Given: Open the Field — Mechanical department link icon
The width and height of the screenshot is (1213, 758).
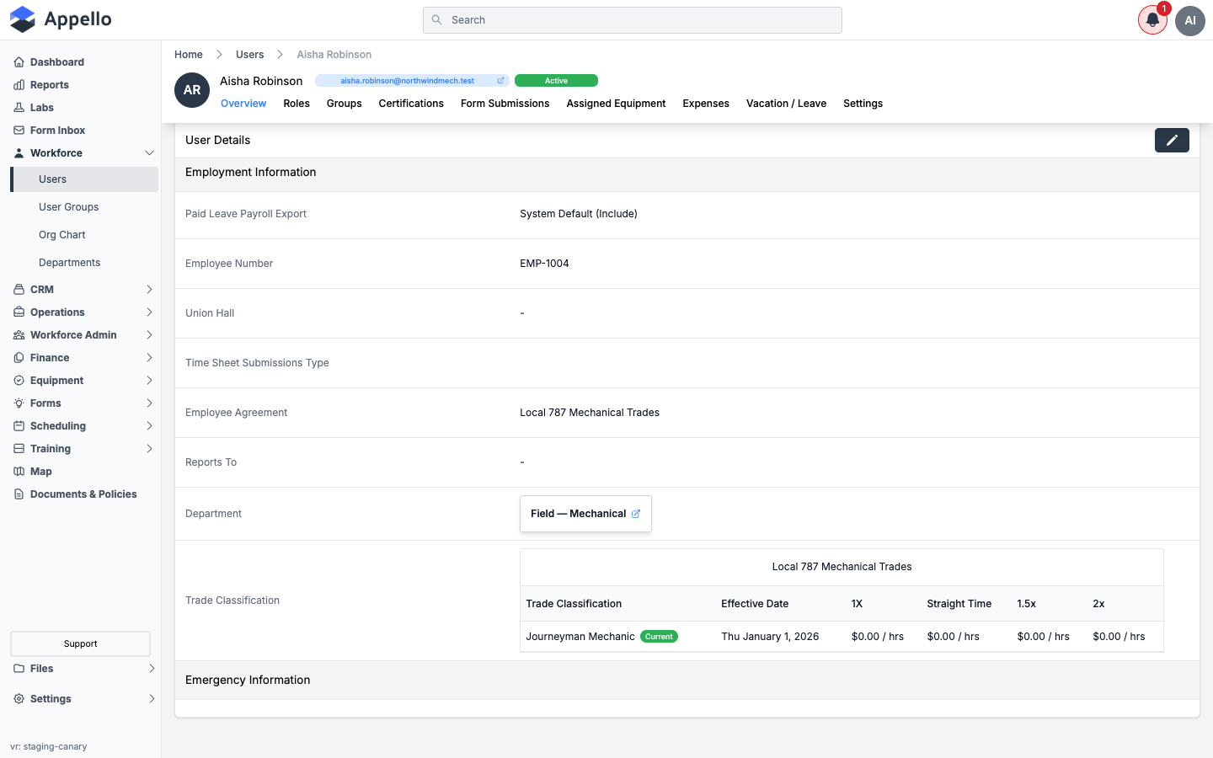Looking at the screenshot, I should [636, 514].
